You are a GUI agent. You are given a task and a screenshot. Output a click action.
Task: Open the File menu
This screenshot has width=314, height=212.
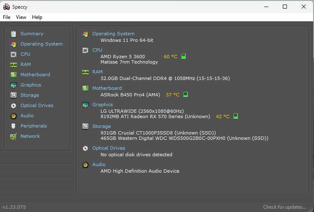click(7, 17)
